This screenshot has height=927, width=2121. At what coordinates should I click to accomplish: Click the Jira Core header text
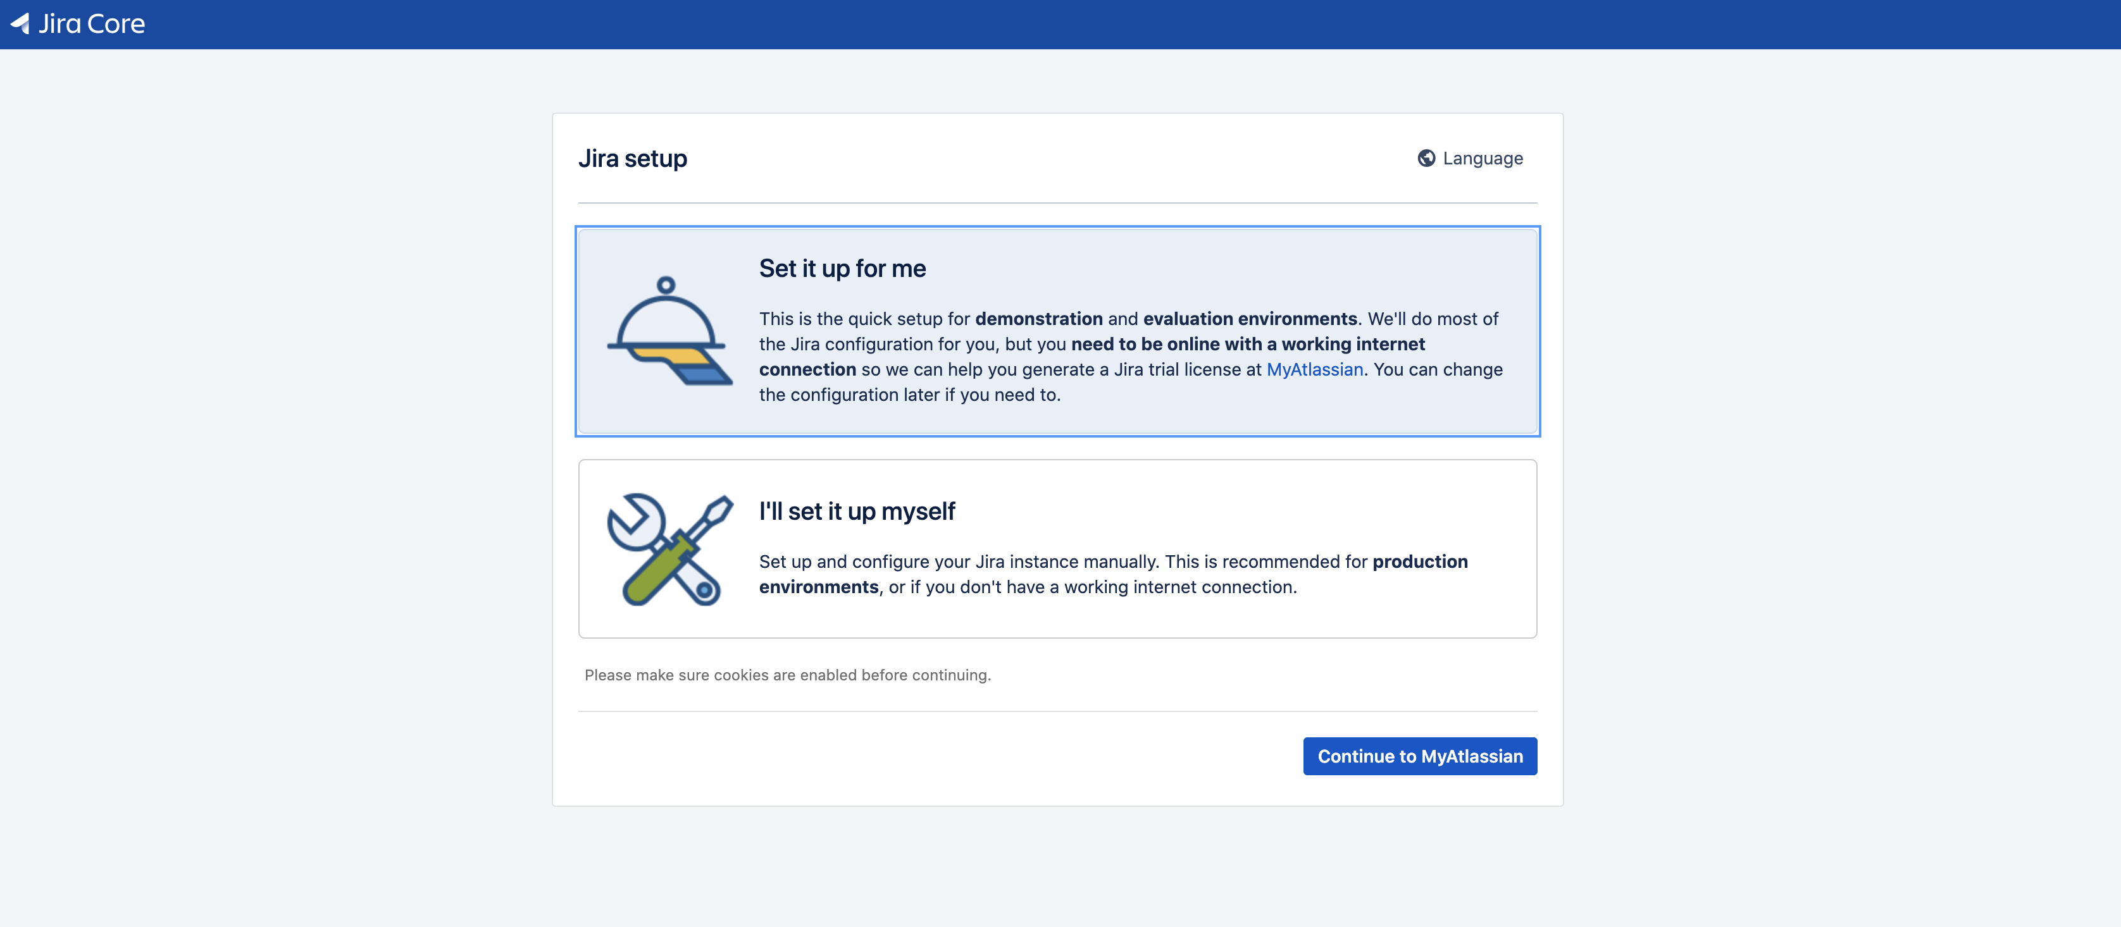pos(91,24)
